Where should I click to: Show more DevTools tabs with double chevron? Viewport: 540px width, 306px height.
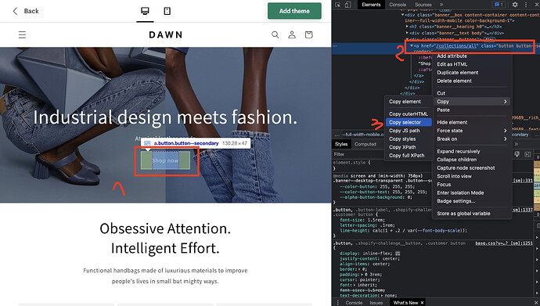pyautogui.click(x=441, y=5)
